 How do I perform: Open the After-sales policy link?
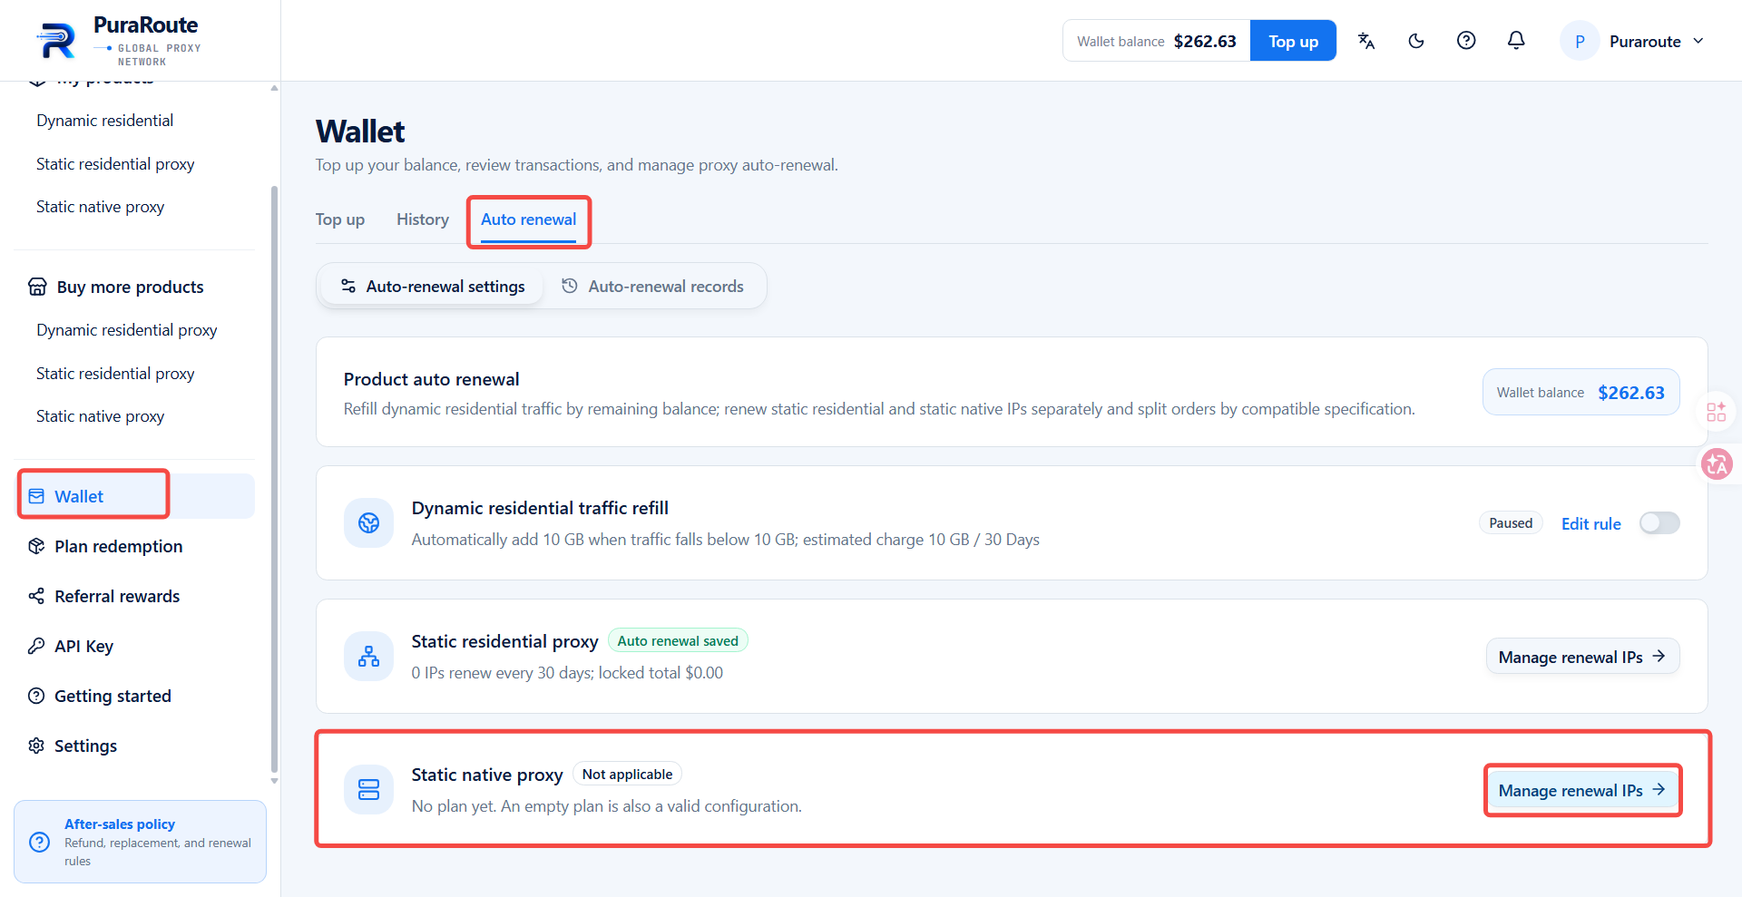pos(120,824)
